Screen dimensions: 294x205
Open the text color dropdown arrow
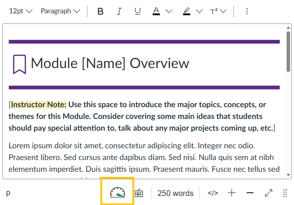coord(169,11)
